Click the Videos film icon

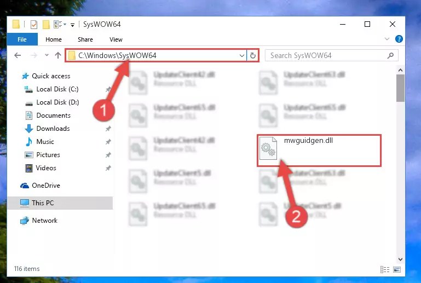coord(28,168)
